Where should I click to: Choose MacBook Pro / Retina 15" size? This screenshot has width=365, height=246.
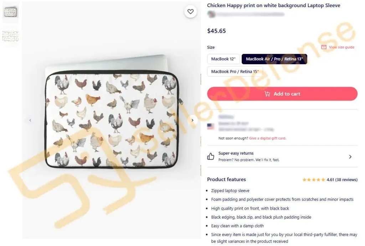[x=235, y=71]
